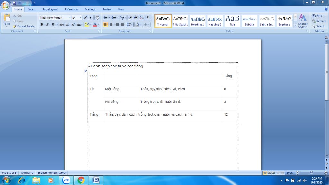Click the zoom slider handle
This screenshot has width=329, height=185.
point(310,173)
